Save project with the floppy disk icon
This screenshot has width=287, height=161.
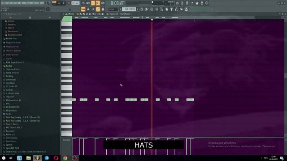197,3
